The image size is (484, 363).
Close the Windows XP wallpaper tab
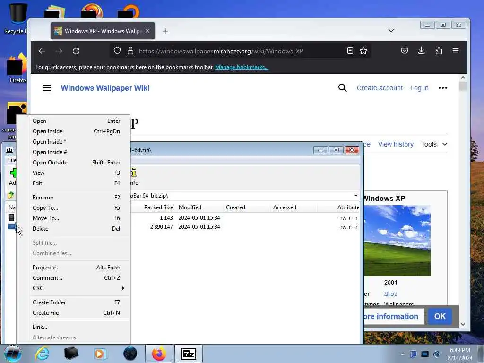[147, 31]
